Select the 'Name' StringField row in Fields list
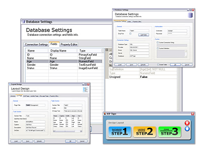Screen dimensions: 203x152 point(64,58)
